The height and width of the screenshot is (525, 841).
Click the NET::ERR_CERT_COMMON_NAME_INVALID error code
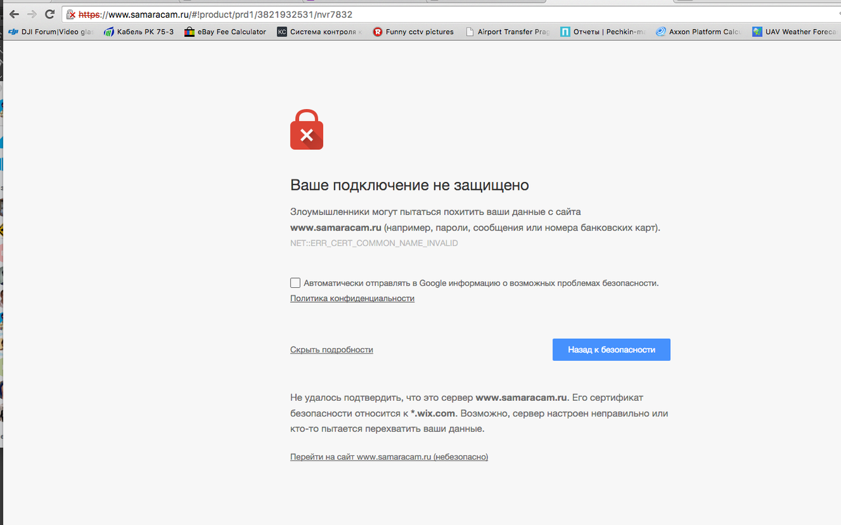(x=374, y=243)
